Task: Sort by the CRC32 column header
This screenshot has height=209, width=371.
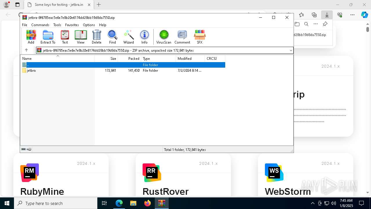Action: (215, 59)
